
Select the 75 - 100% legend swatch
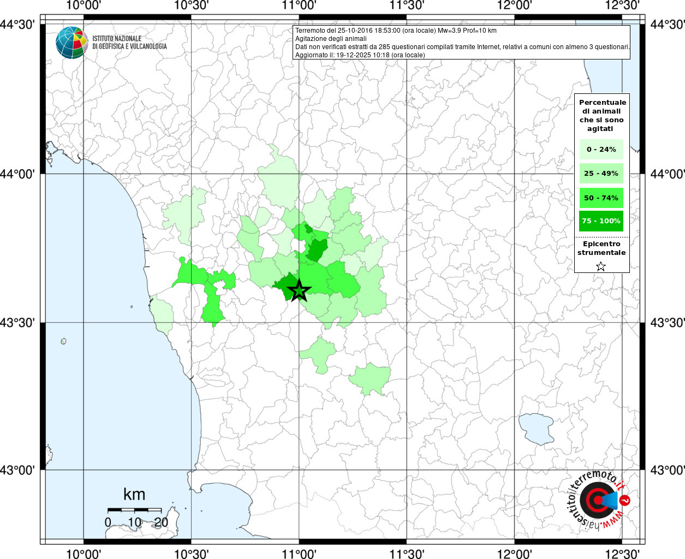tap(601, 221)
